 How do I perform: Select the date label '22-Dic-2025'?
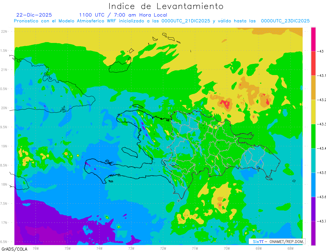(34, 15)
